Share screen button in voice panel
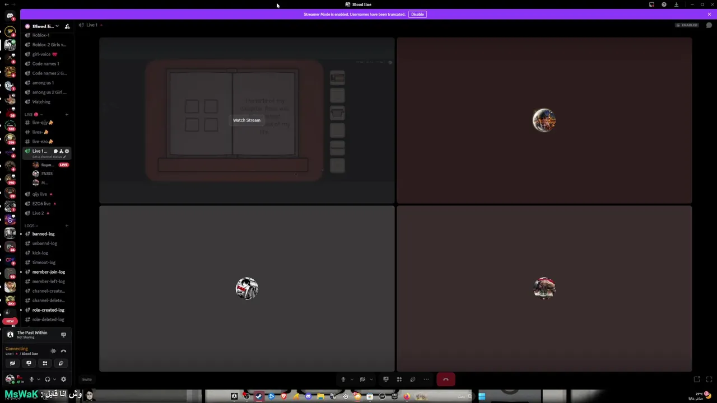Screen dimensions: 717x403 pyautogui.click(x=29, y=363)
